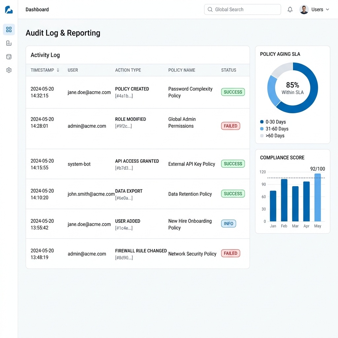This screenshot has width=338, height=338.
Task: Select the 85% Within SLA donut chart
Action: 292,87
